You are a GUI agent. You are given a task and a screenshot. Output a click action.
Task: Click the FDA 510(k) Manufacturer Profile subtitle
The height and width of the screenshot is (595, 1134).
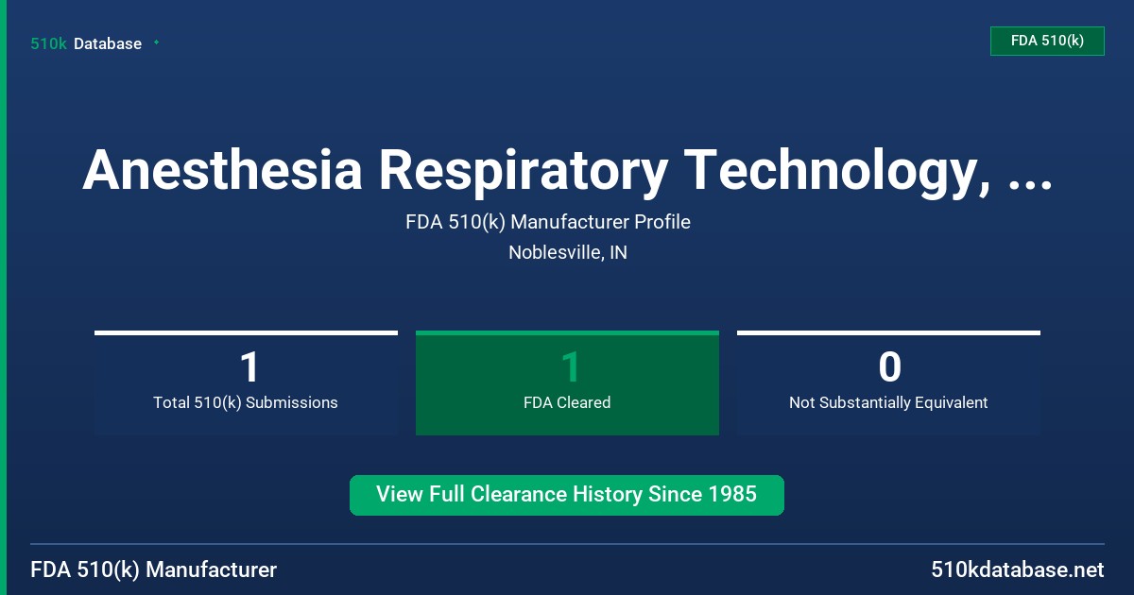(x=548, y=222)
